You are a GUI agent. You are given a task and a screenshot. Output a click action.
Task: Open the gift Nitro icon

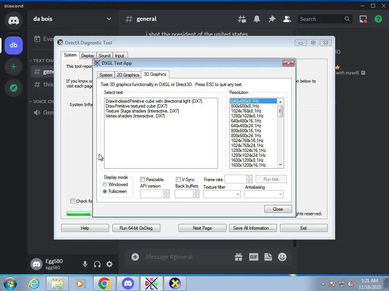click(x=239, y=257)
